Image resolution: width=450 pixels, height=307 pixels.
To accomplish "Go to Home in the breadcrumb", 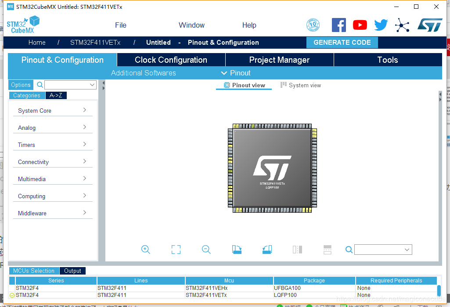I will point(37,43).
